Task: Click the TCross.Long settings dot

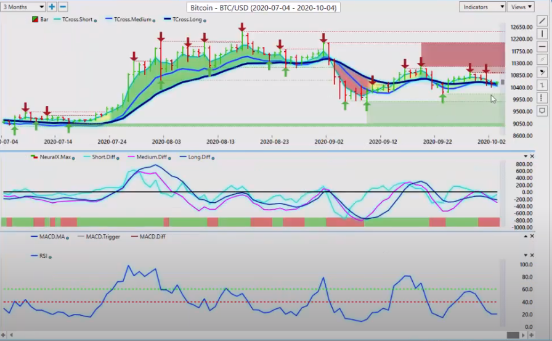Action: click(205, 21)
